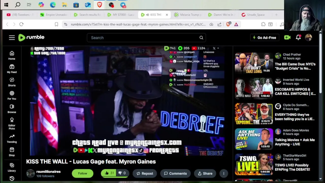Click the search magnifier icon
The image size is (325, 183).
point(201,38)
